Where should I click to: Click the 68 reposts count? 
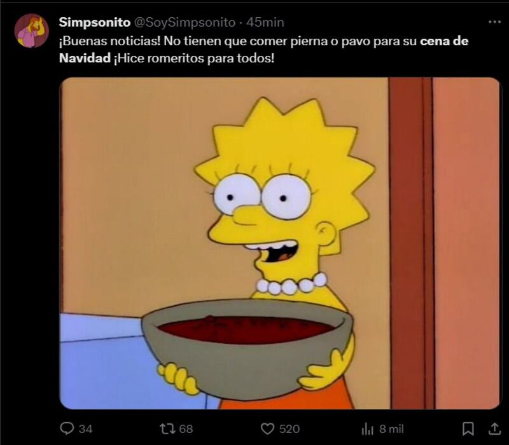[186, 429]
